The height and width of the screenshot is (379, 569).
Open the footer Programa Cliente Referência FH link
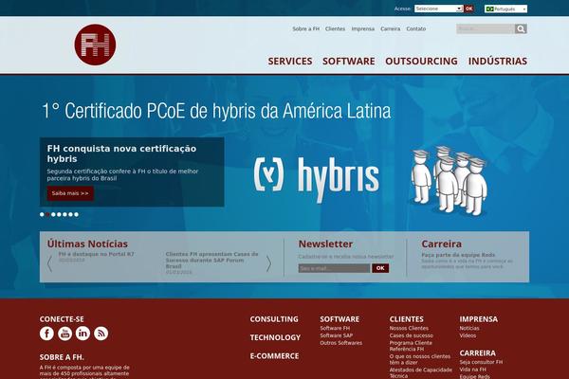tap(411, 346)
